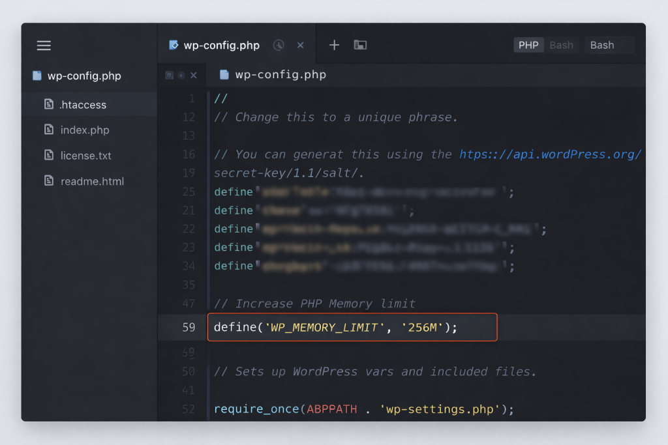
Task: Click the 'Increase PHP Memory limit' comment
Action: [x=314, y=304]
